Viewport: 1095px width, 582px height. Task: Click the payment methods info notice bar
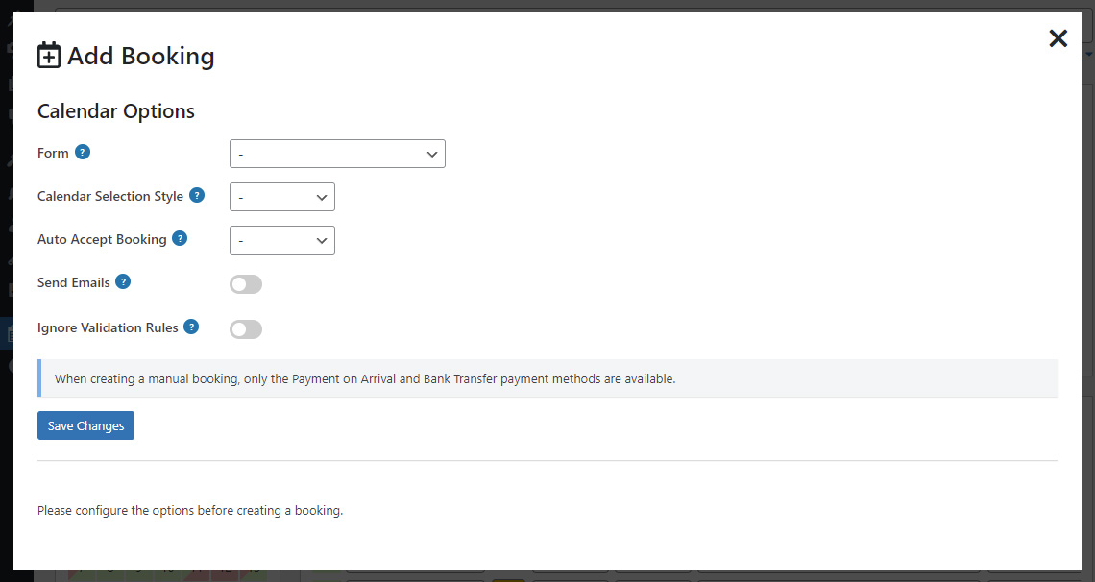click(x=547, y=377)
